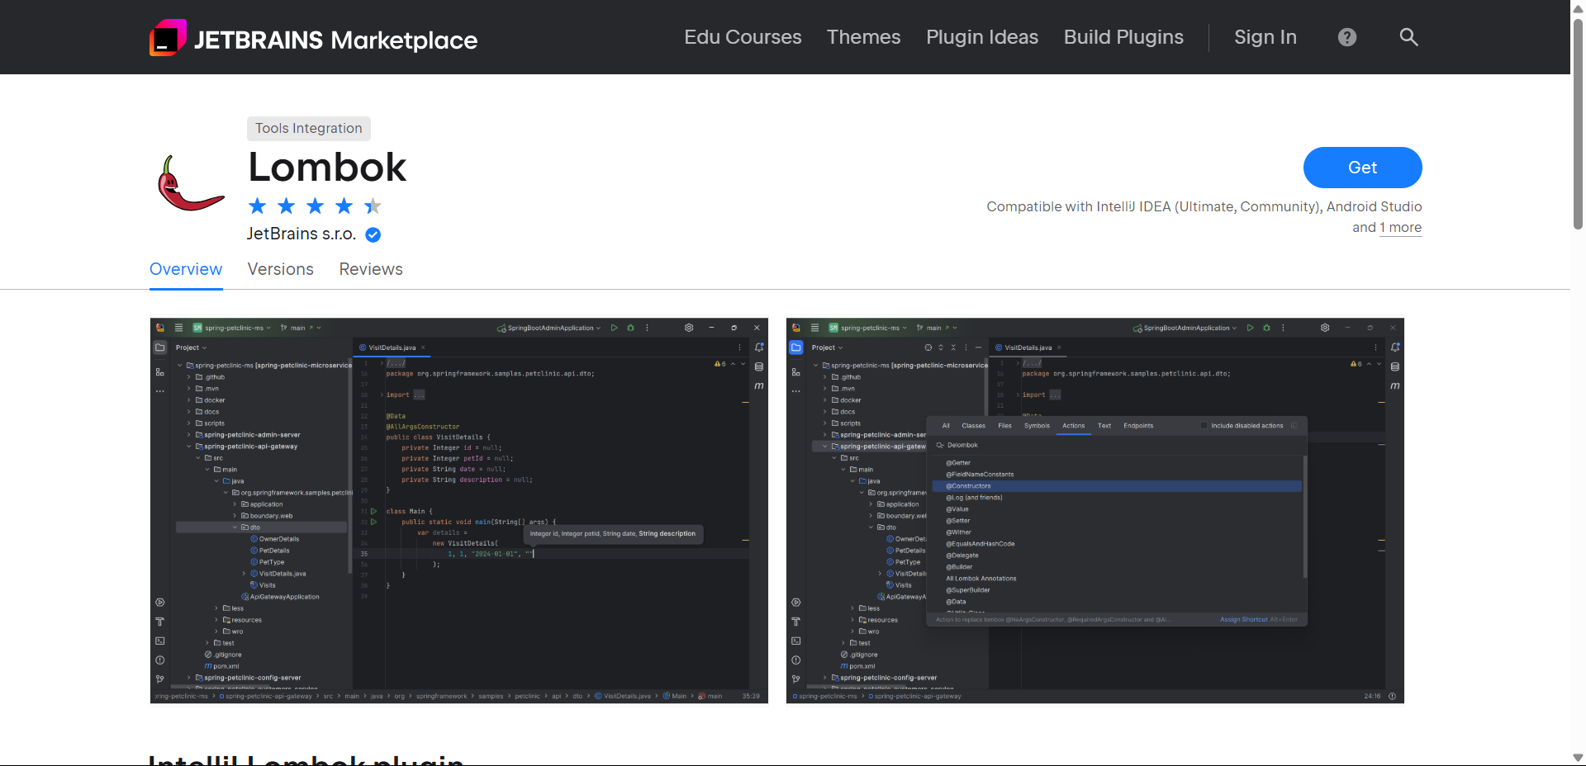1586x766 pixels.
Task: Open the JetBrains s.r.o. vendor link
Action: click(x=302, y=234)
